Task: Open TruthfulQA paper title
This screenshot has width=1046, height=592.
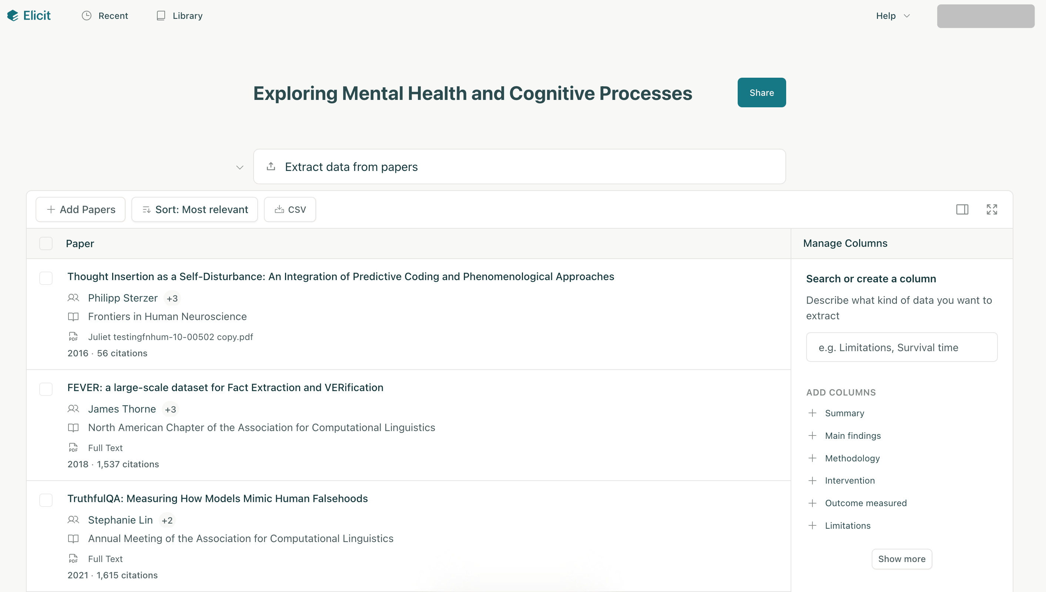Action: 217,498
